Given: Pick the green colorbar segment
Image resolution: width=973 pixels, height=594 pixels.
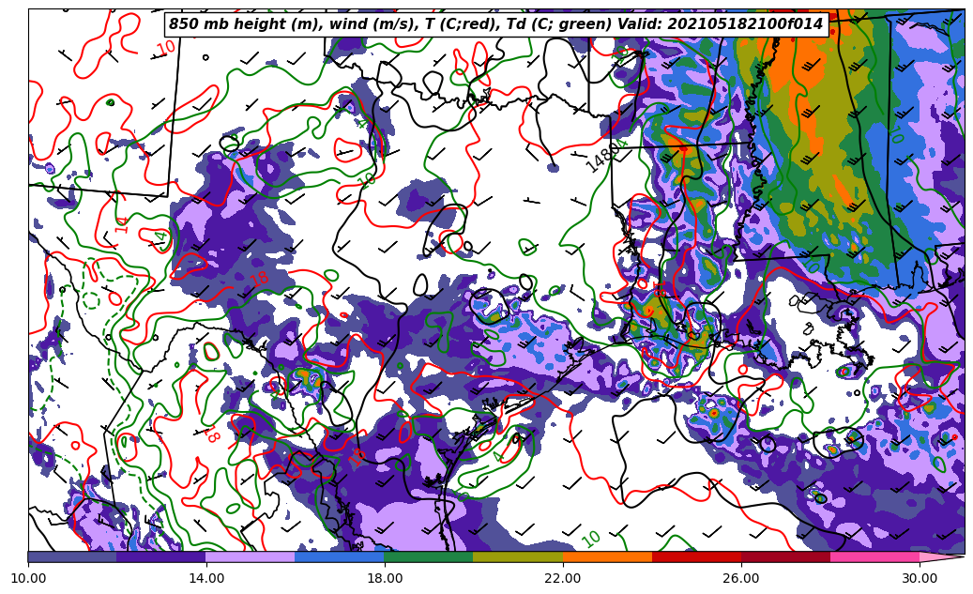Looking at the screenshot, I should [429, 556].
